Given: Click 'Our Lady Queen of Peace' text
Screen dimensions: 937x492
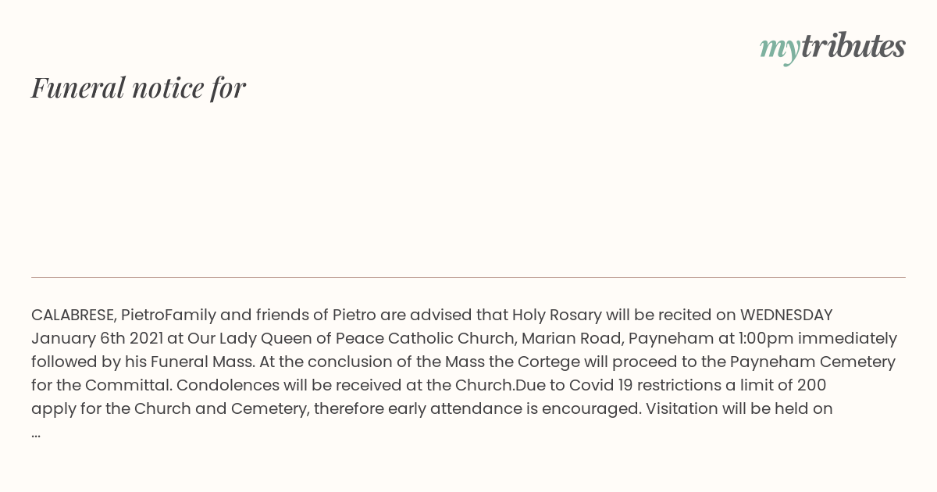Looking at the screenshot, I should tap(285, 339).
